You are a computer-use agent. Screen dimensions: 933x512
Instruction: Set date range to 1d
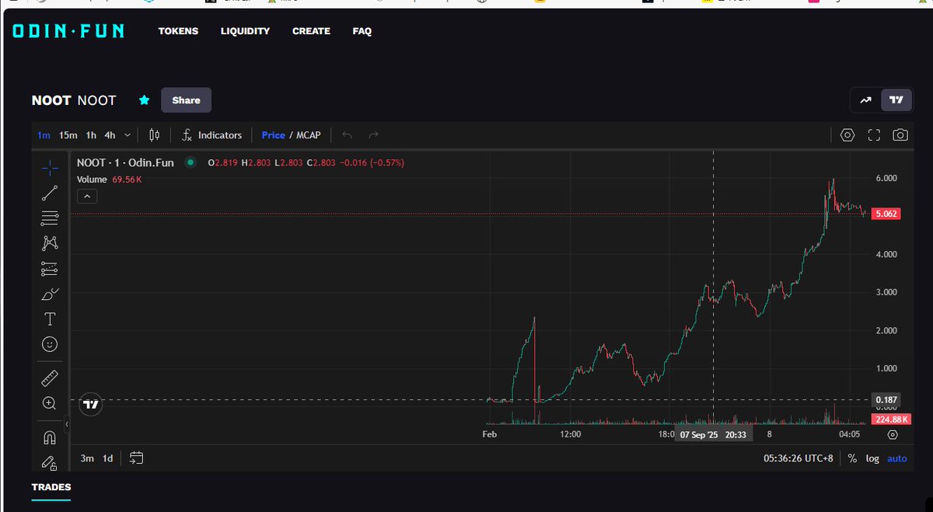(x=108, y=458)
